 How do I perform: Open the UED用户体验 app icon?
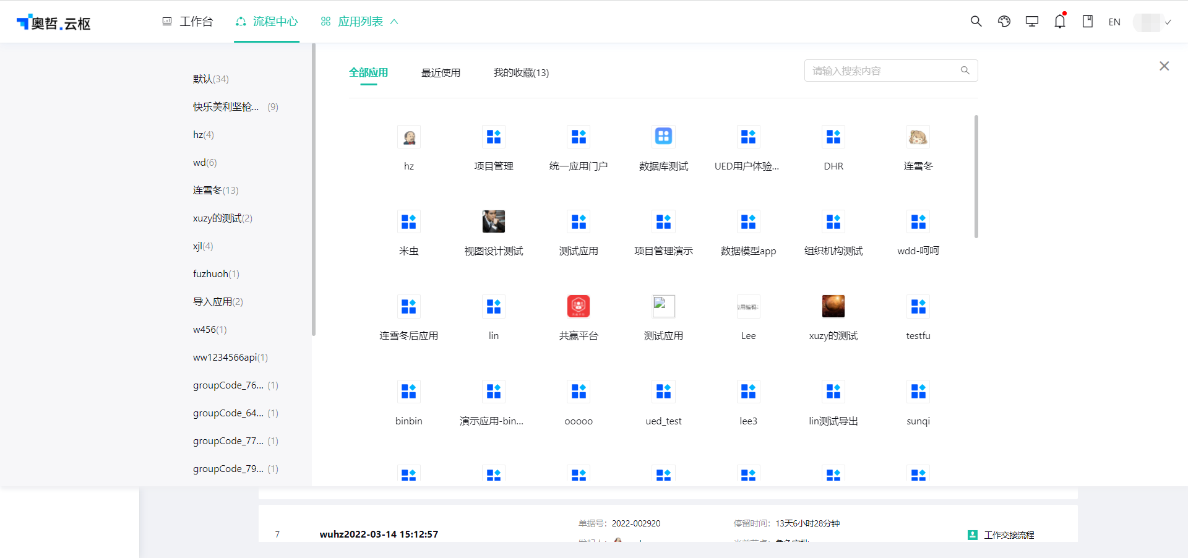pos(748,137)
